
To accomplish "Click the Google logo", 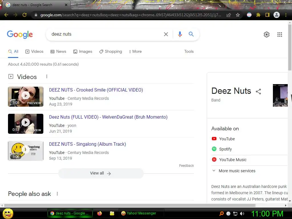I will pos(20,35).
